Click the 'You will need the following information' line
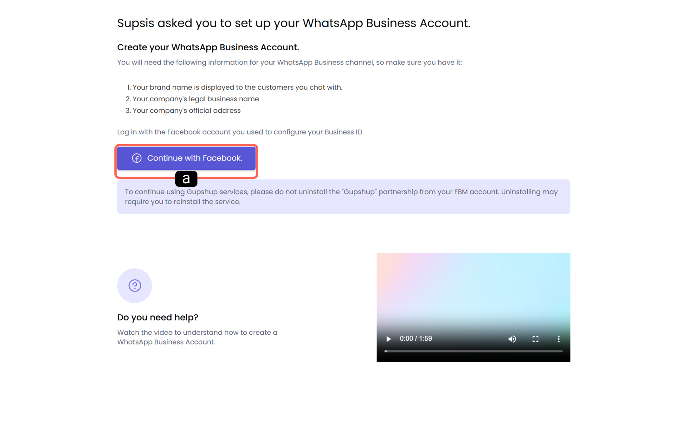 (x=290, y=62)
